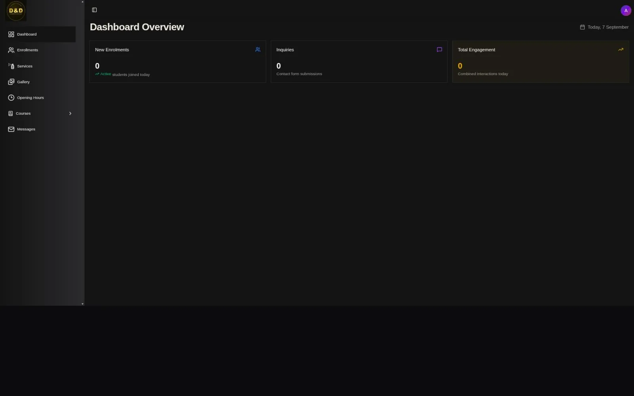Open the Messages menu label

(26, 129)
